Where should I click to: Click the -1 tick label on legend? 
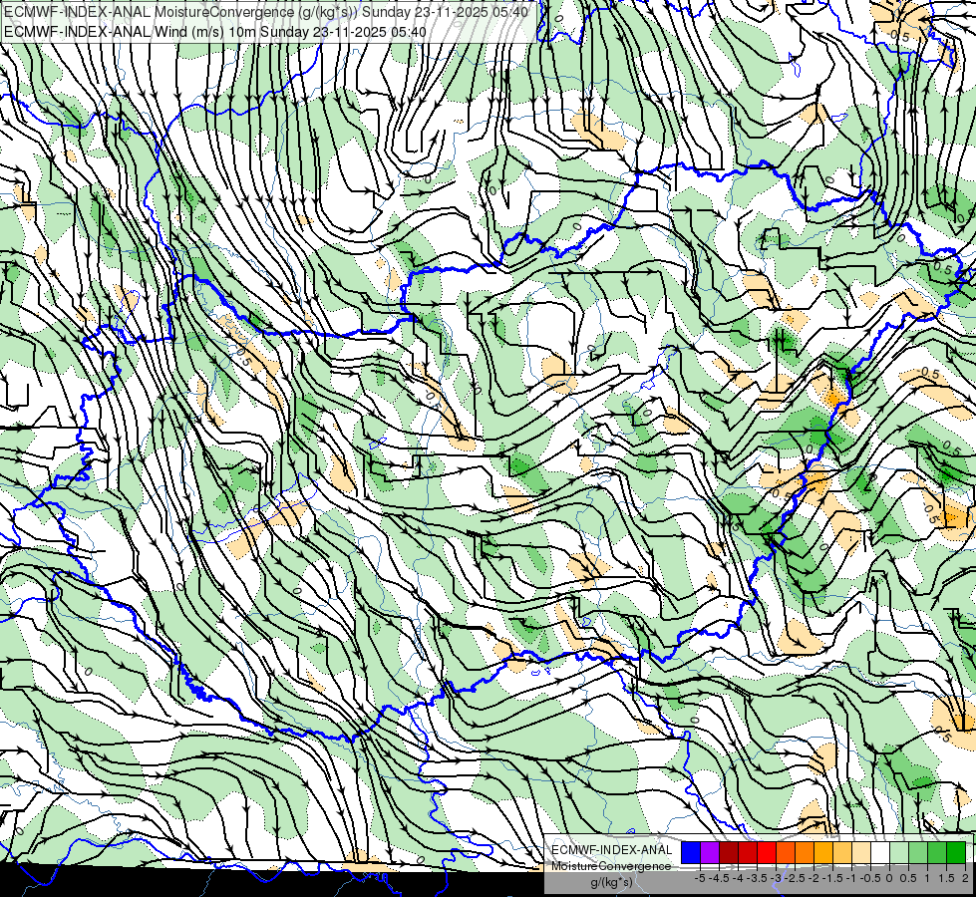pyautogui.click(x=851, y=878)
